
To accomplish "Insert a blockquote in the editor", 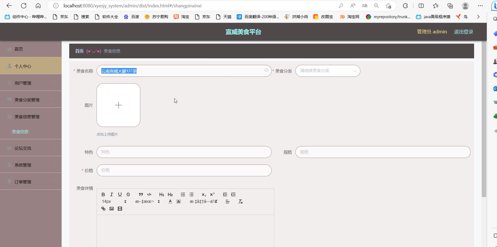I will pos(141,194).
